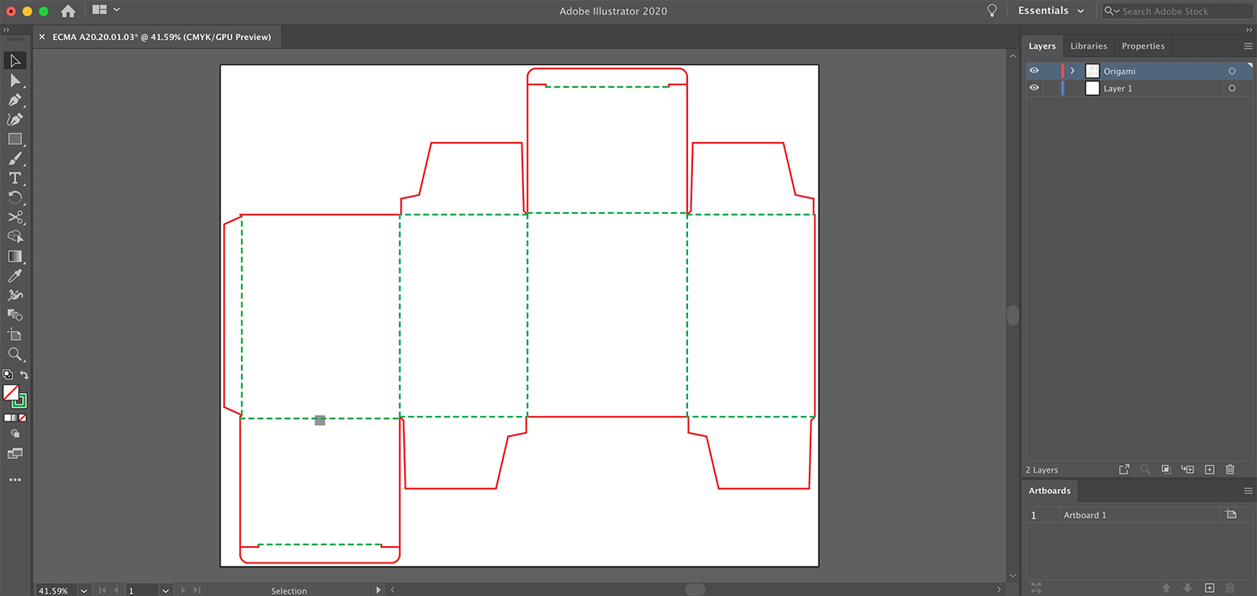
Task: Choose the Direct Selection tool
Action: (x=15, y=81)
